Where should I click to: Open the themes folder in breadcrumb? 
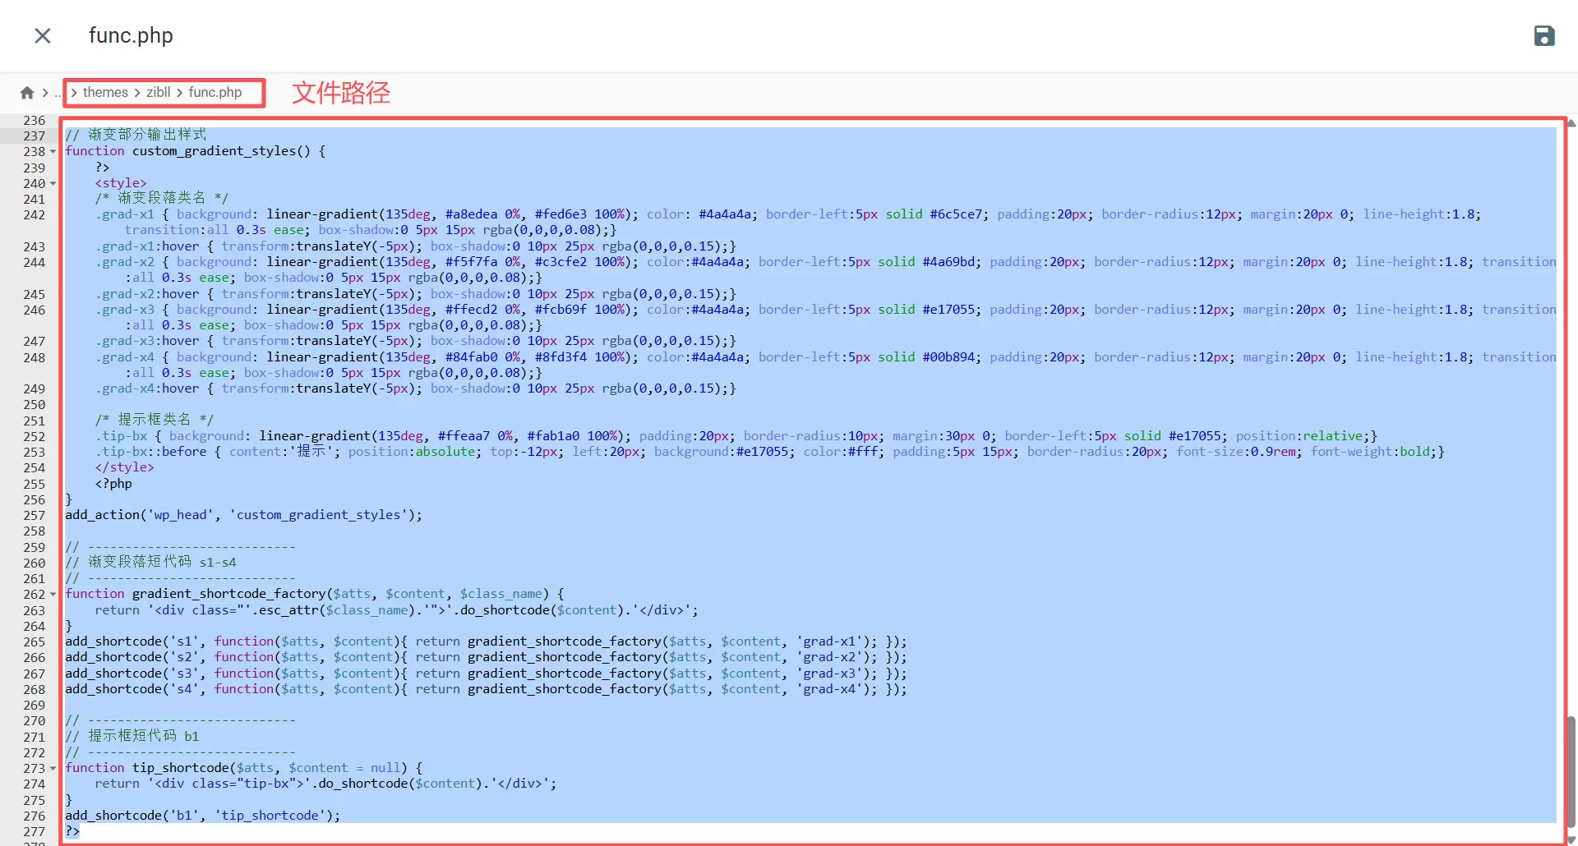coord(105,93)
